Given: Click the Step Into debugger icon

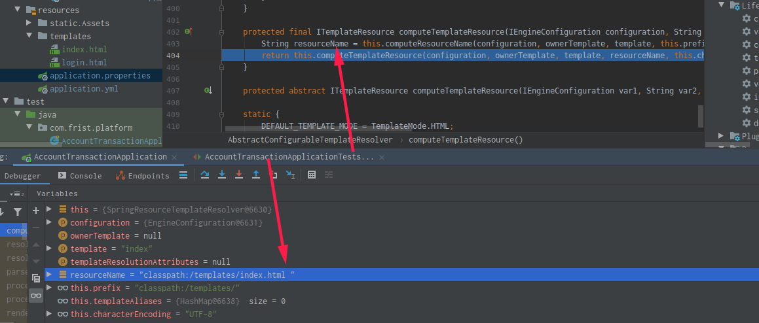Looking at the screenshot, I should click(x=222, y=175).
